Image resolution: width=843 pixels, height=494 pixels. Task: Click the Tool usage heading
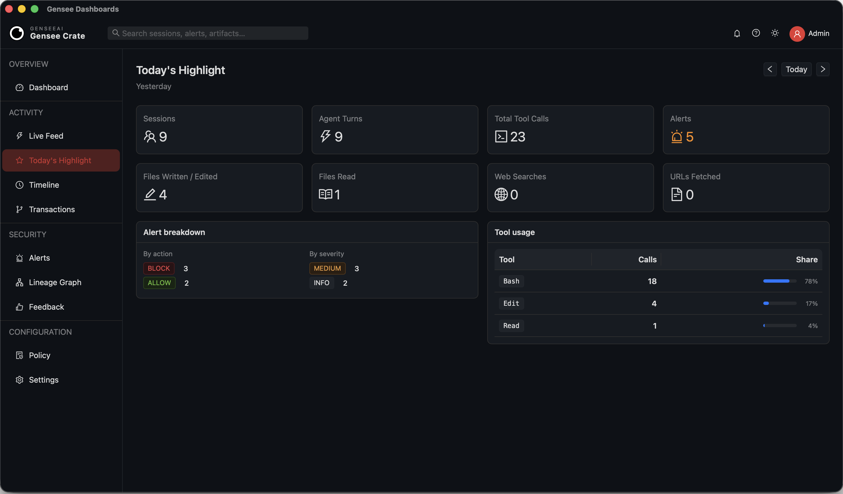click(x=515, y=232)
